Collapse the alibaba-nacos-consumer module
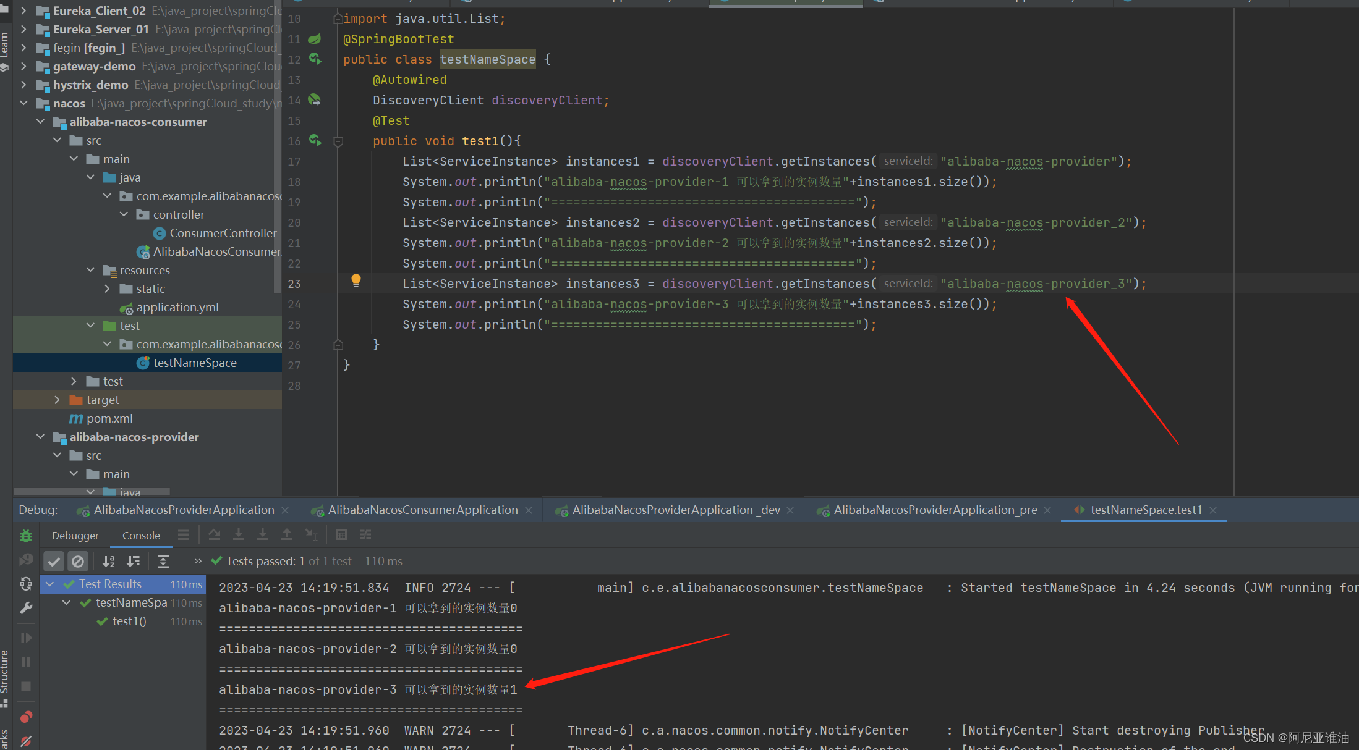1359x750 pixels. [x=41, y=122]
